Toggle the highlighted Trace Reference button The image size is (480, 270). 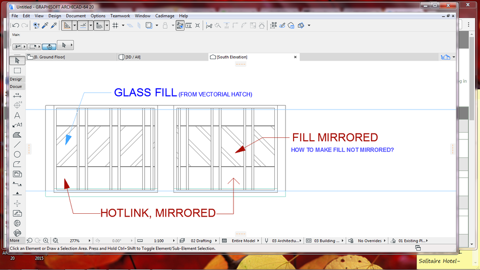pos(180,25)
